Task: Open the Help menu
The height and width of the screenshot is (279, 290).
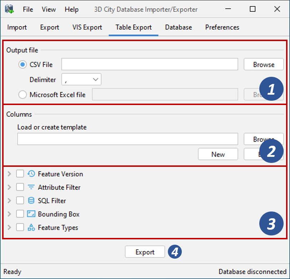Action: click(71, 9)
